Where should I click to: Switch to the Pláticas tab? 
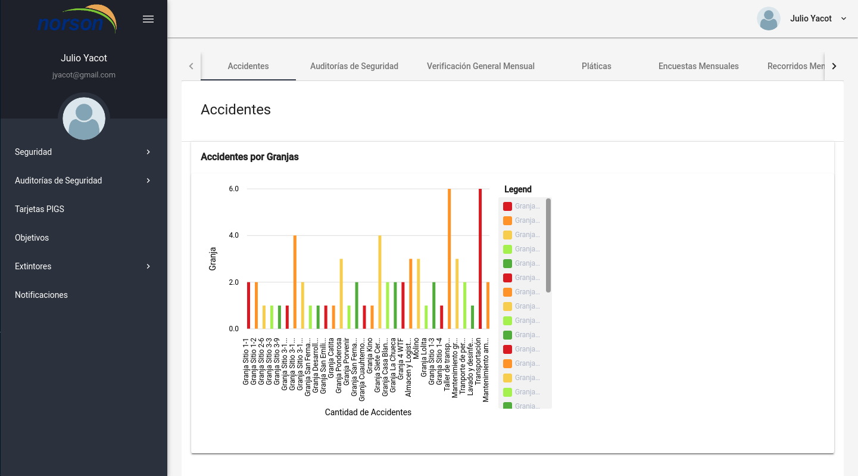[x=597, y=66]
